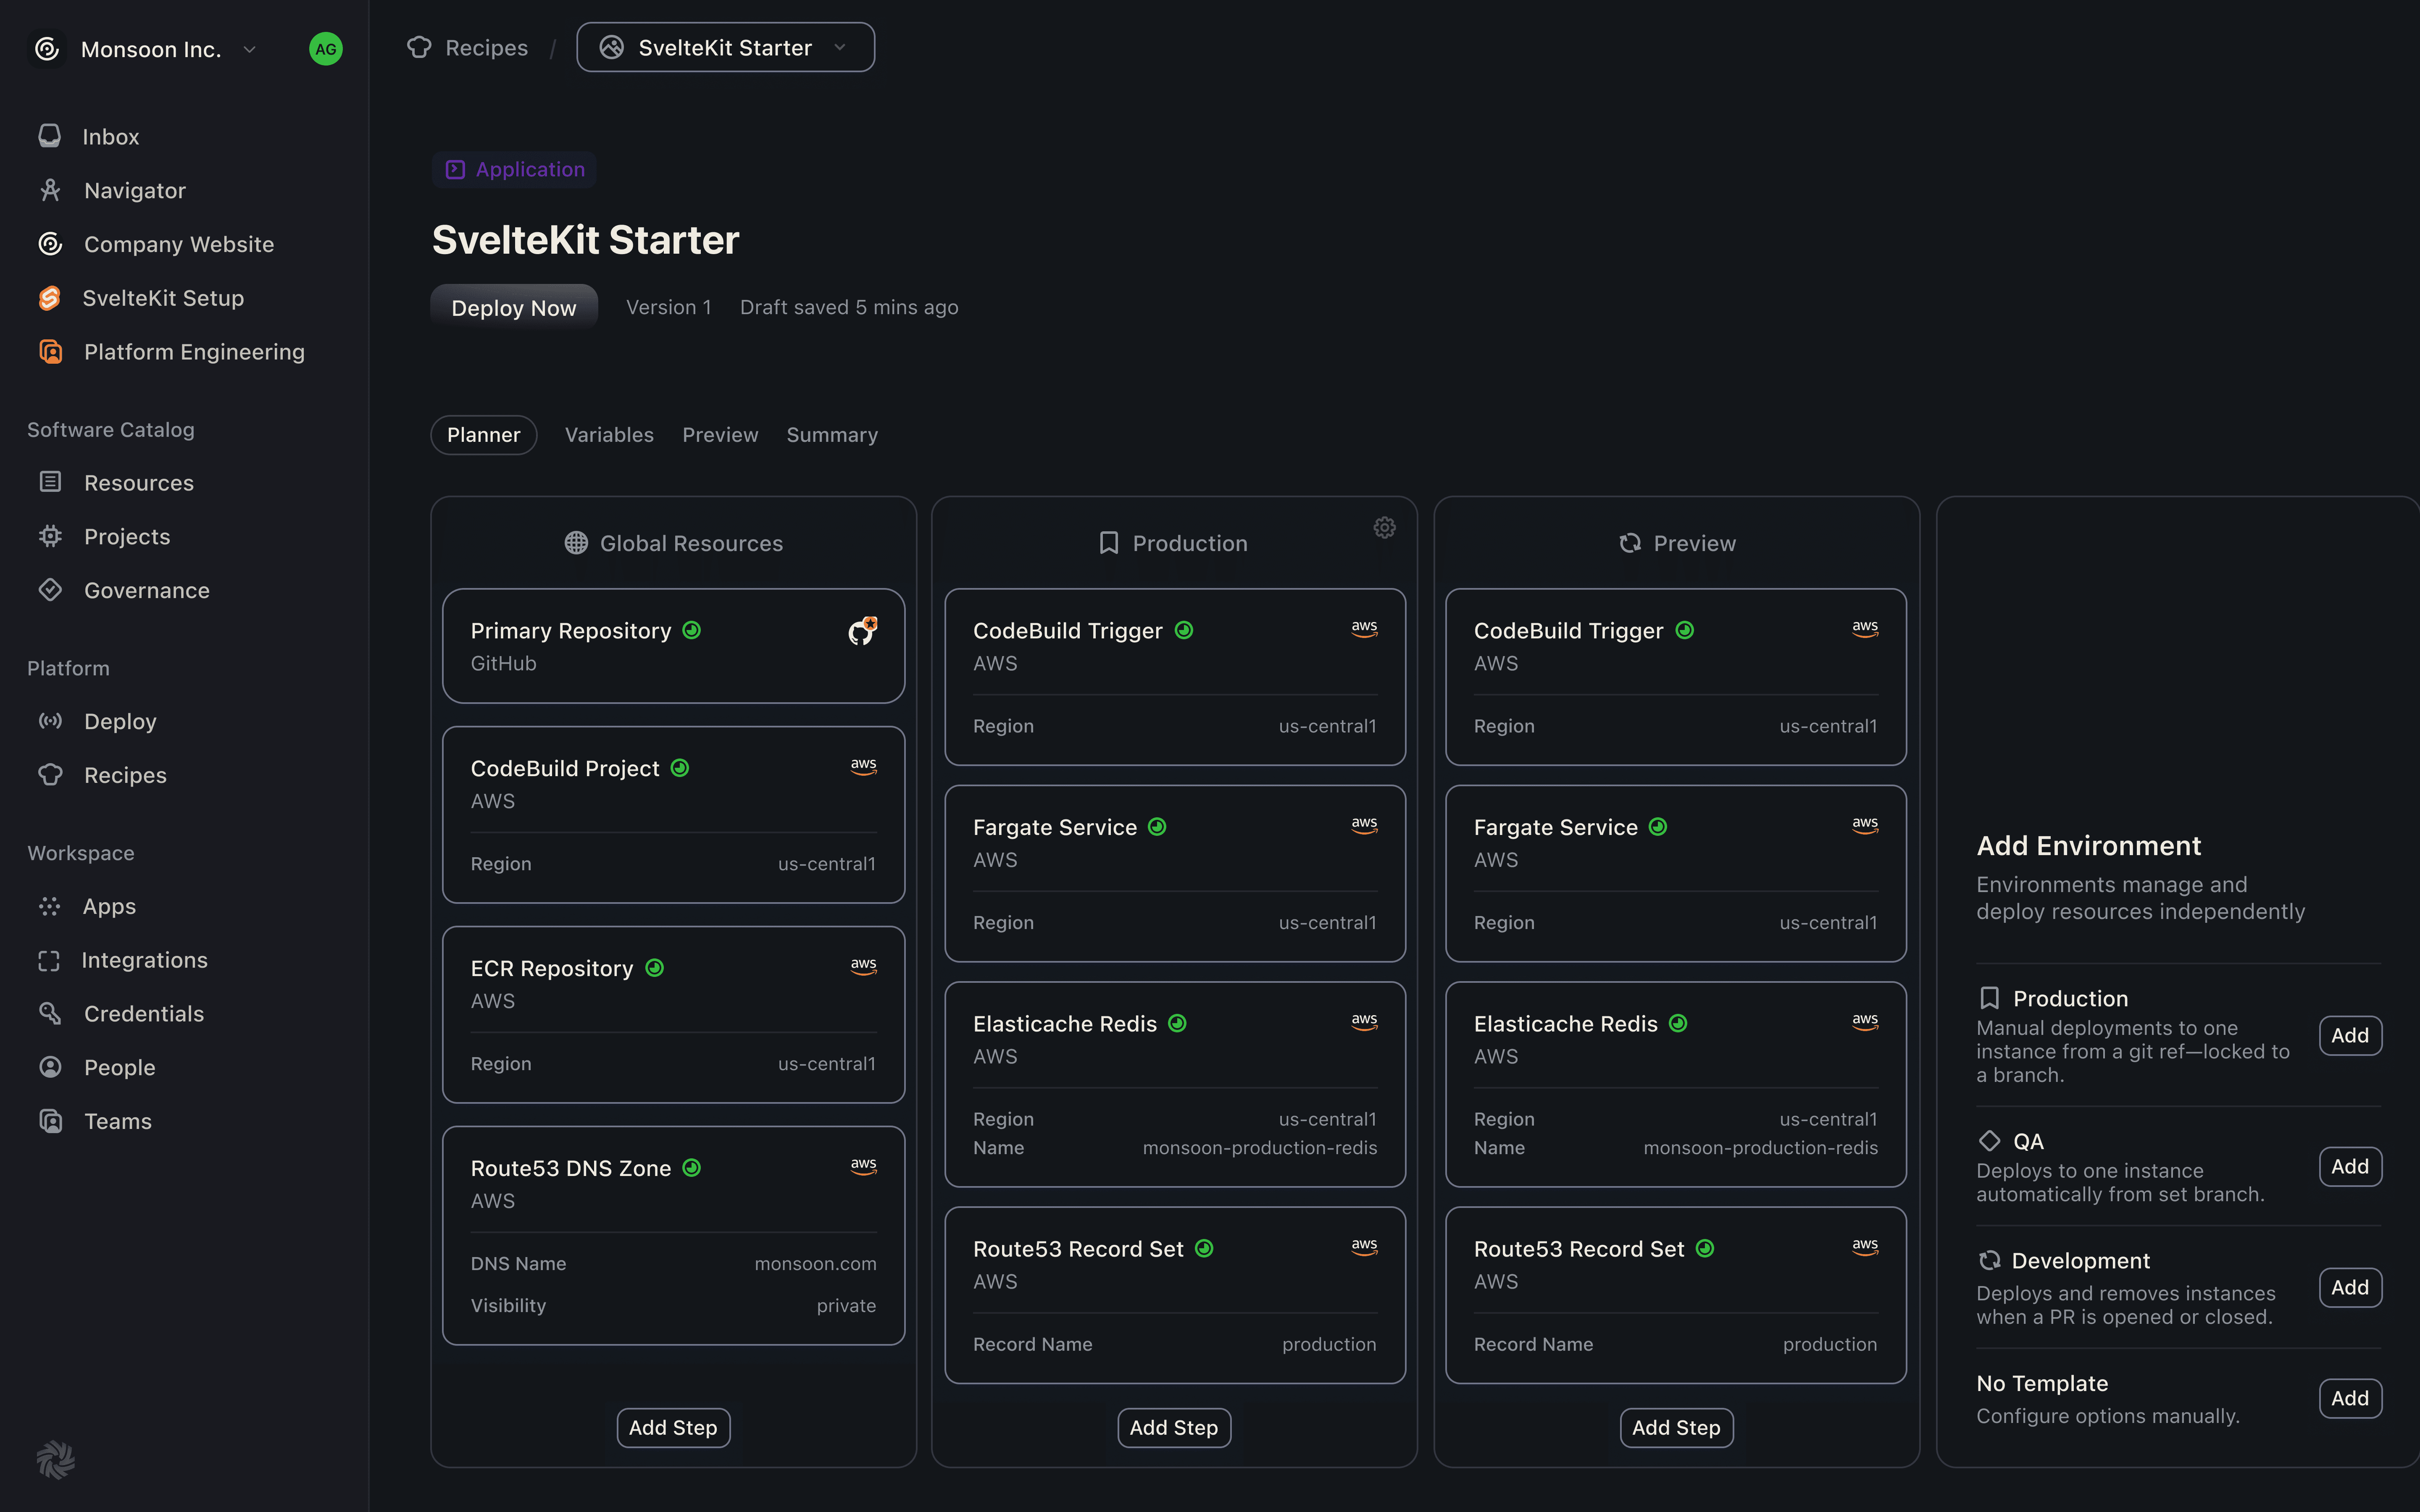
Task: Click status indicator beside Route53 DNS Zone
Action: point(691,1167)
